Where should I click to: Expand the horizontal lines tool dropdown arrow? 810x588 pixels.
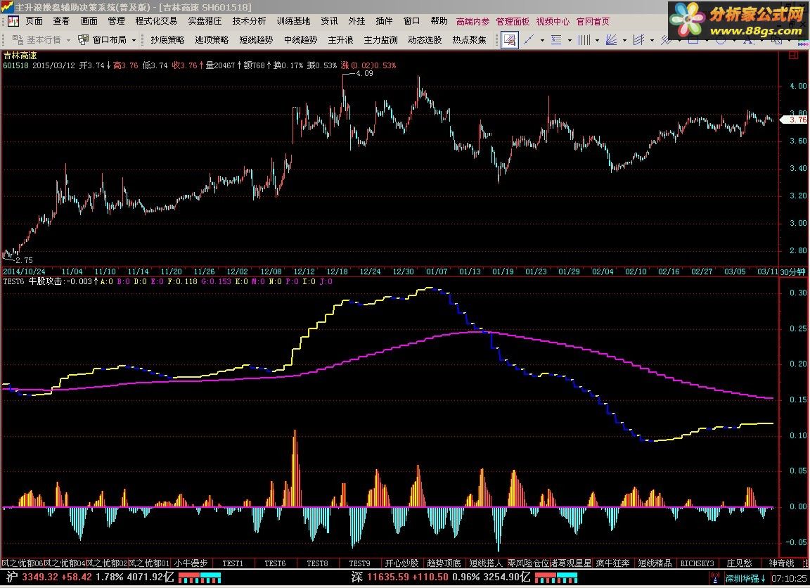(x=570, y=40)
